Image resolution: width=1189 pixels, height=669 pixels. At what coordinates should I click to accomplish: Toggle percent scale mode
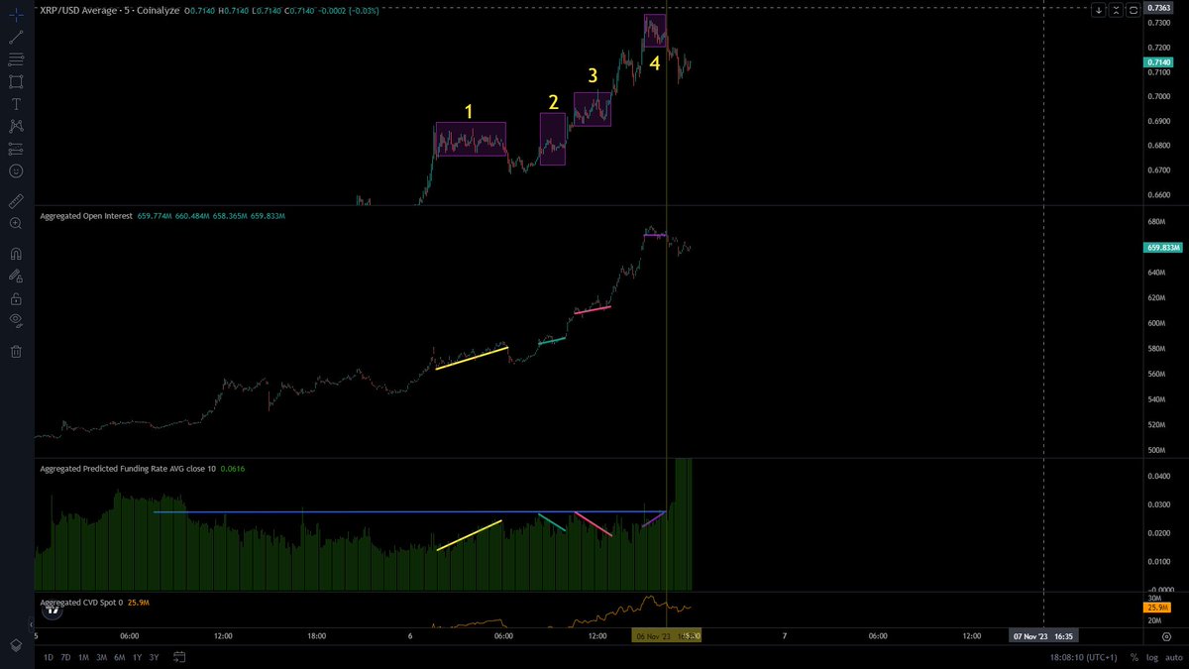pos(1135,657)
